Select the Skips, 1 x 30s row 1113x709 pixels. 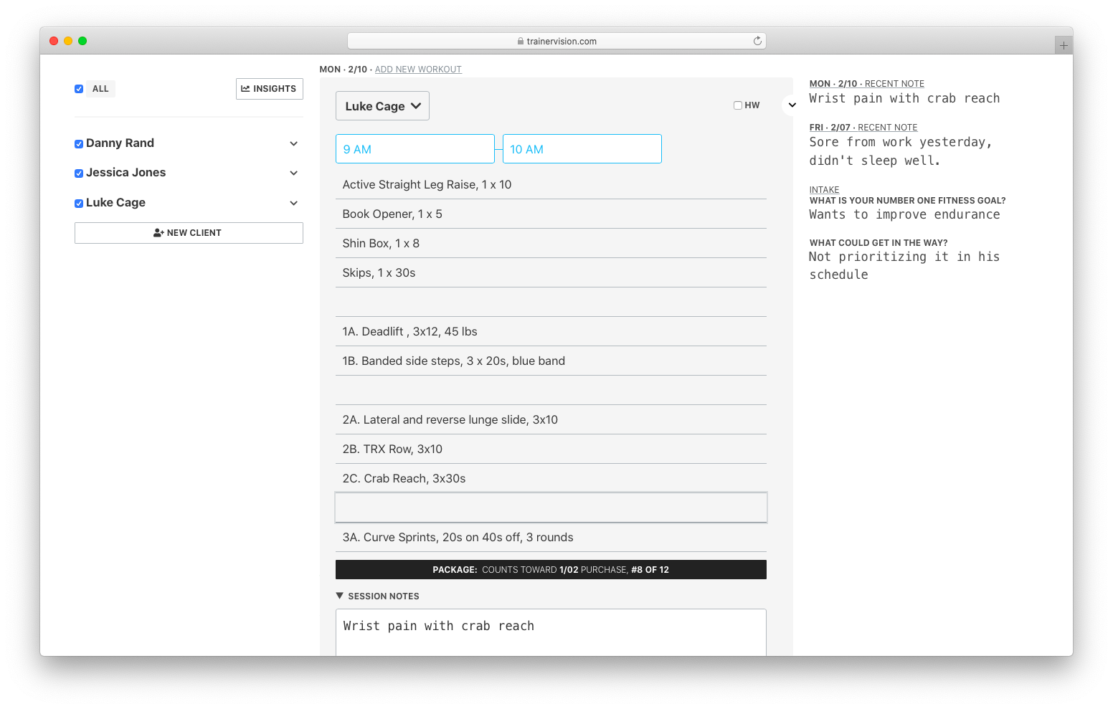coord(551,273)
